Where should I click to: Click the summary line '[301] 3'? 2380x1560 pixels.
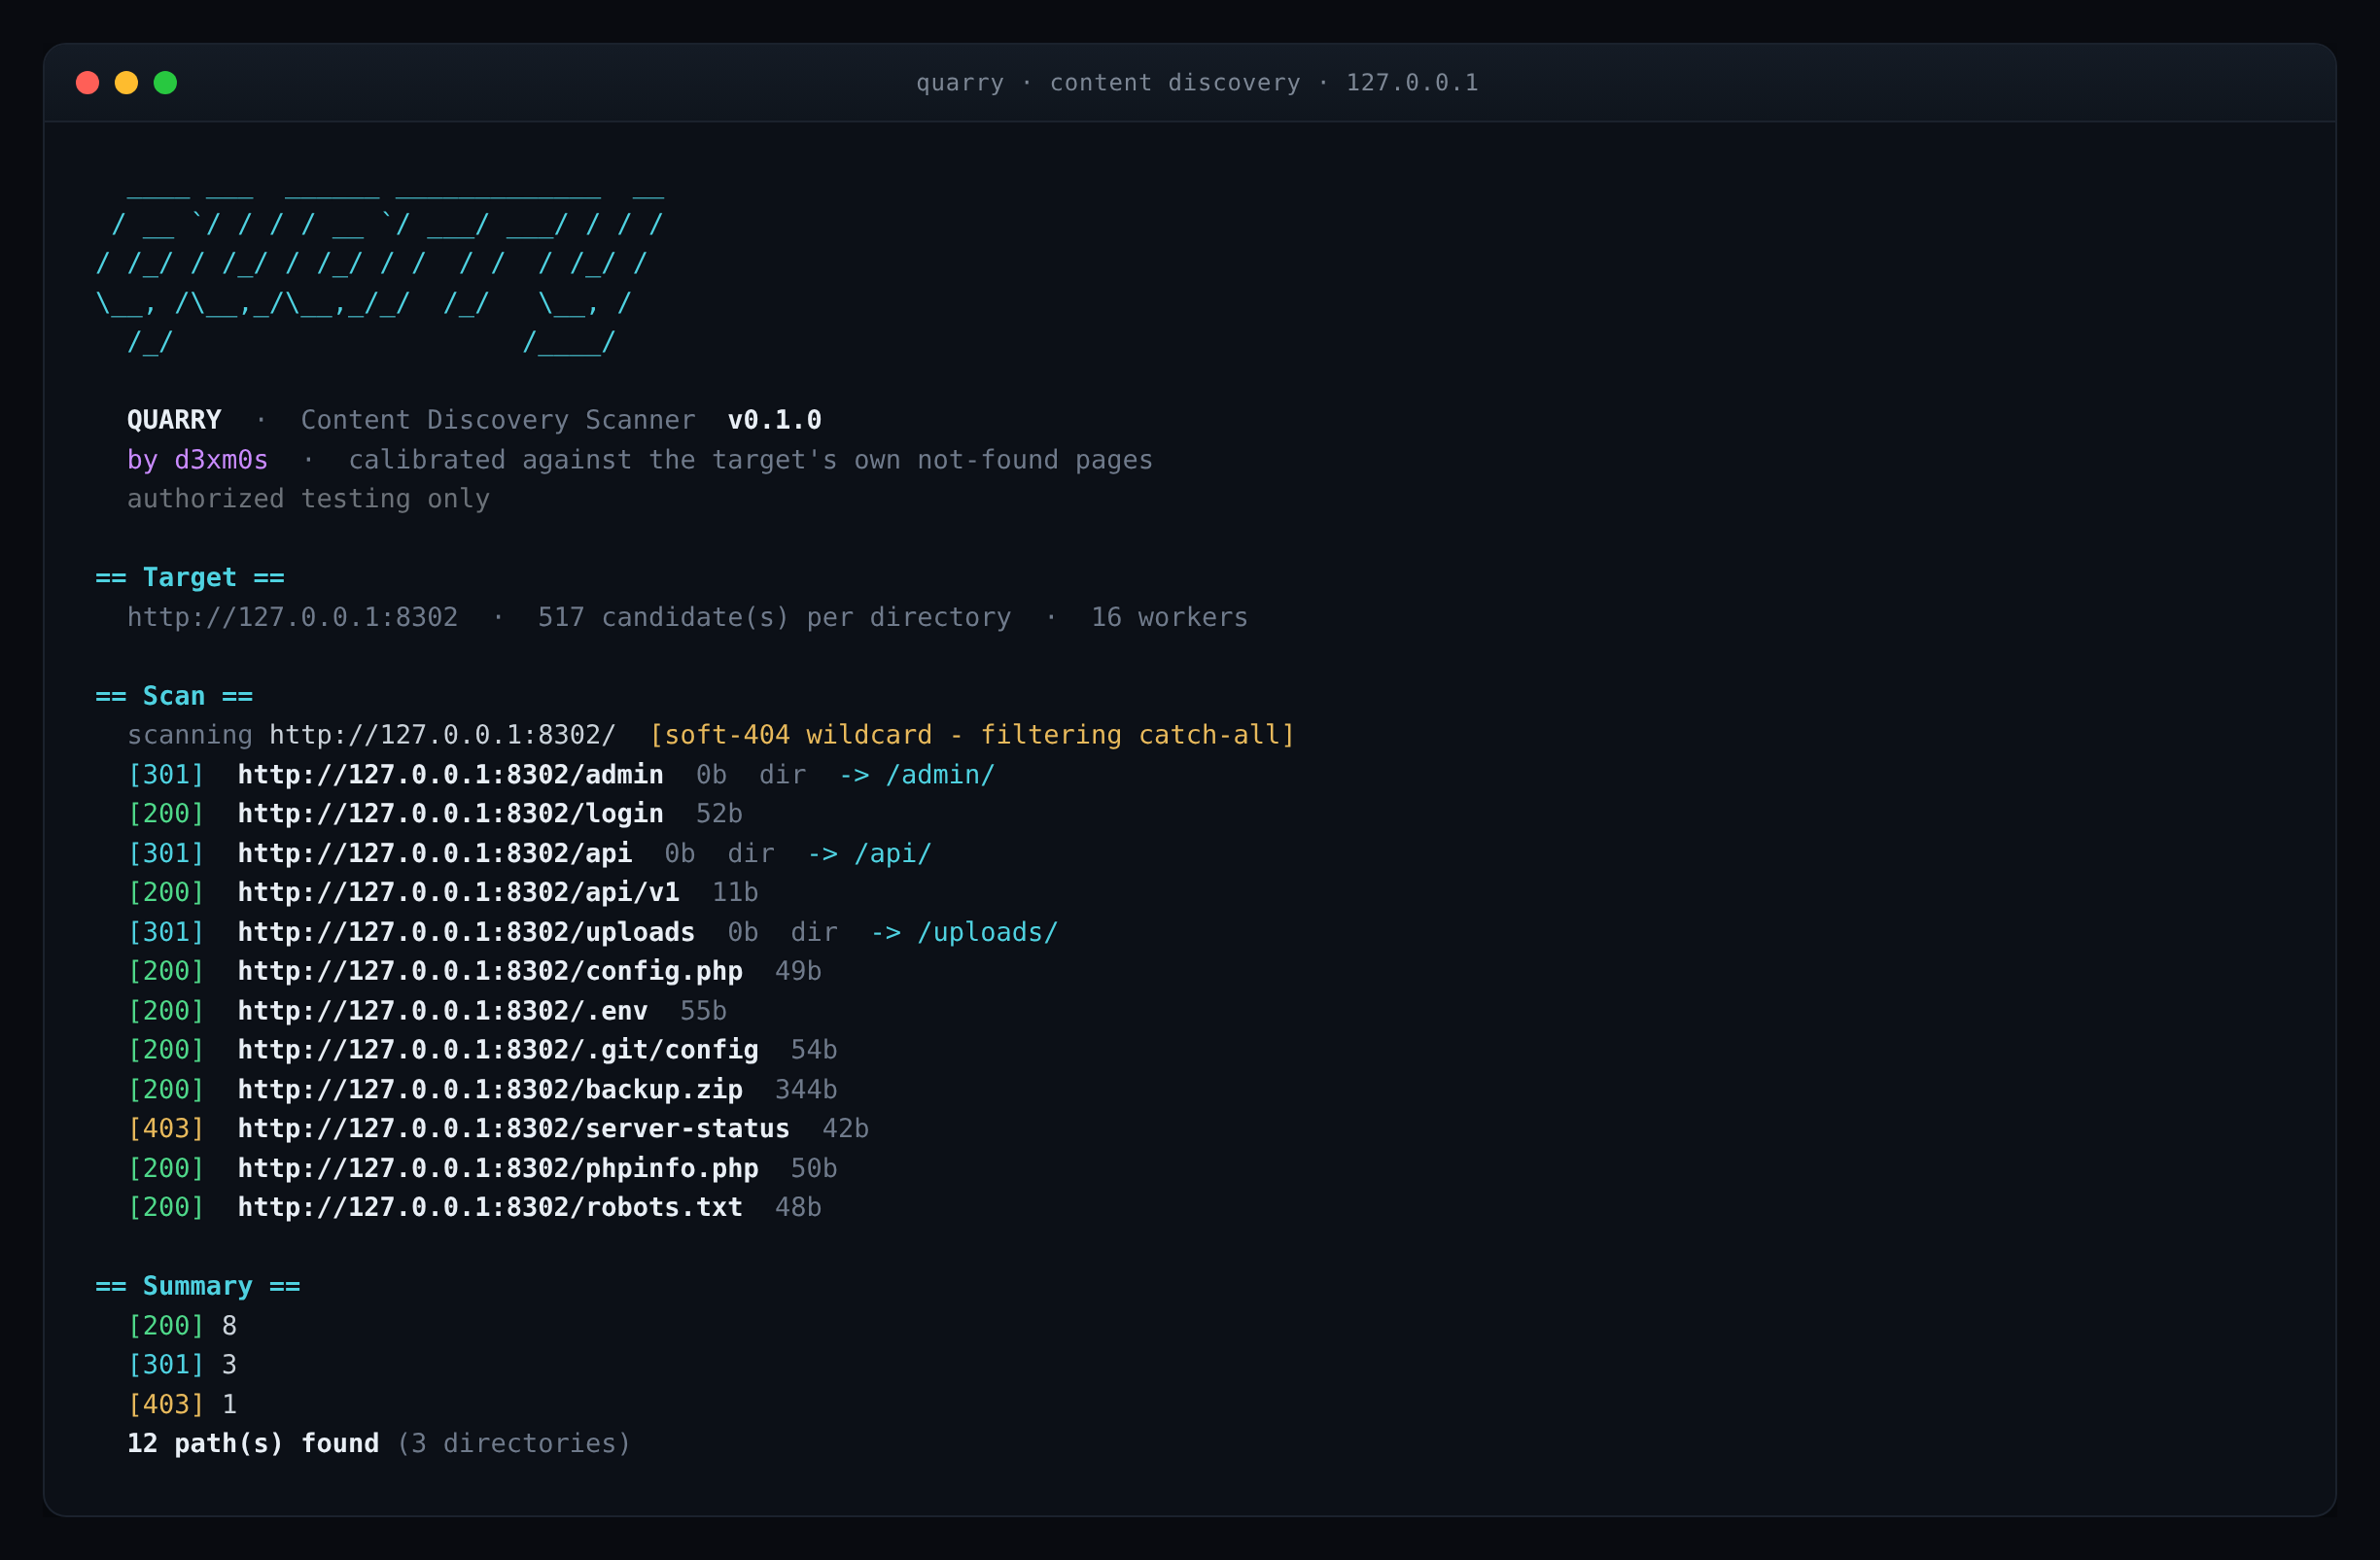pyautogui.click(x=182, y=1365)
